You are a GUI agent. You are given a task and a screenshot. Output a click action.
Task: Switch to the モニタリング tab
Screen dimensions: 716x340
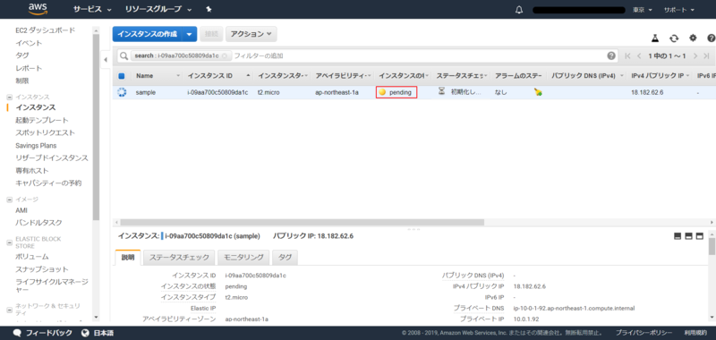tap(243, 258)
